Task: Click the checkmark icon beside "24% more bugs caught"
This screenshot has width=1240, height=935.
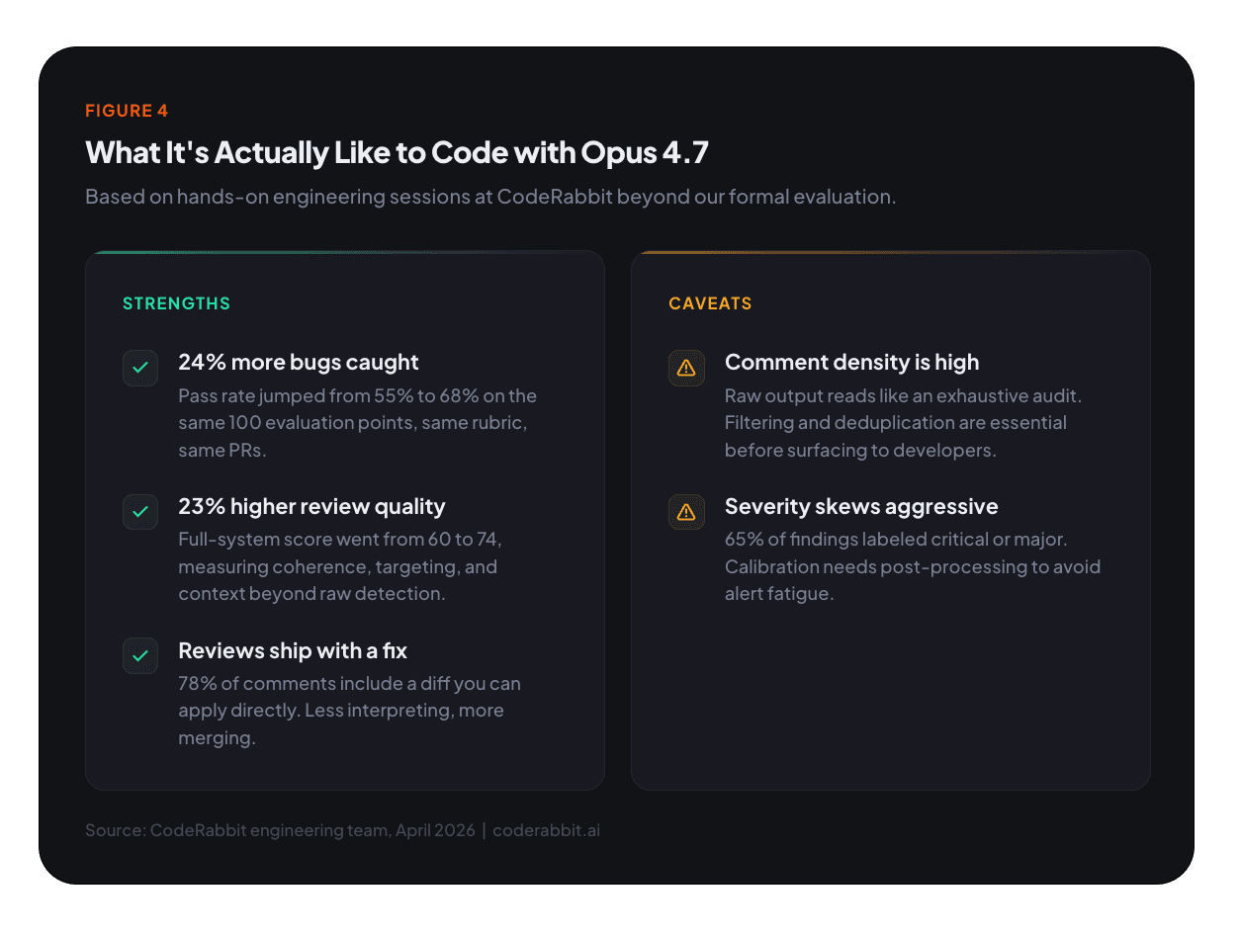Action: (140, 368)
